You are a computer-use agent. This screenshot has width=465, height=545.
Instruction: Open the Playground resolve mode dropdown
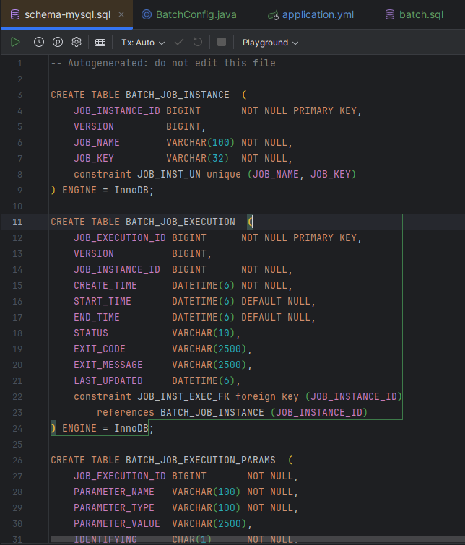[270, 43]
